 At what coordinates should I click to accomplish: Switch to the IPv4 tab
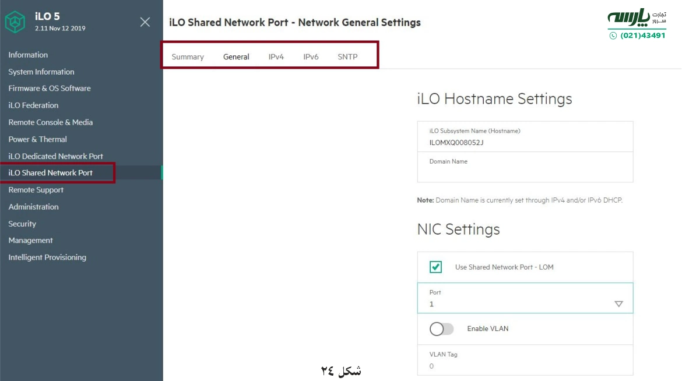point(276,57)
